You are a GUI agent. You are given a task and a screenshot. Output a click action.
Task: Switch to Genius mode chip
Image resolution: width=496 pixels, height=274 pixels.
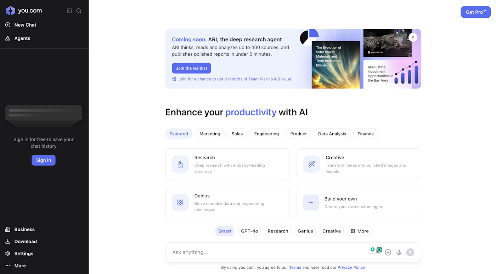pyautogui.click(x=305, y=231)
